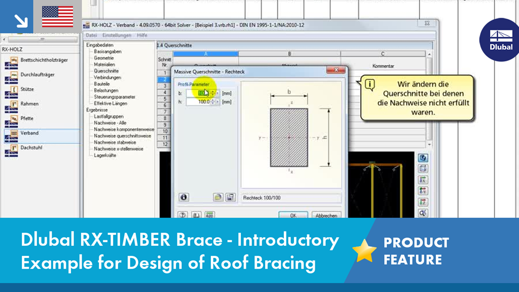This screenshot has height=292, width=519.
Task: Select Nachweise querschnittsweise tree item
Action: [x=122, y=136]
